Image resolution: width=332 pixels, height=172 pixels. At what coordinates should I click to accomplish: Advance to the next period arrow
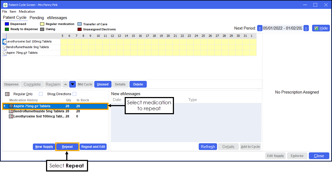[x=306, y=28]
